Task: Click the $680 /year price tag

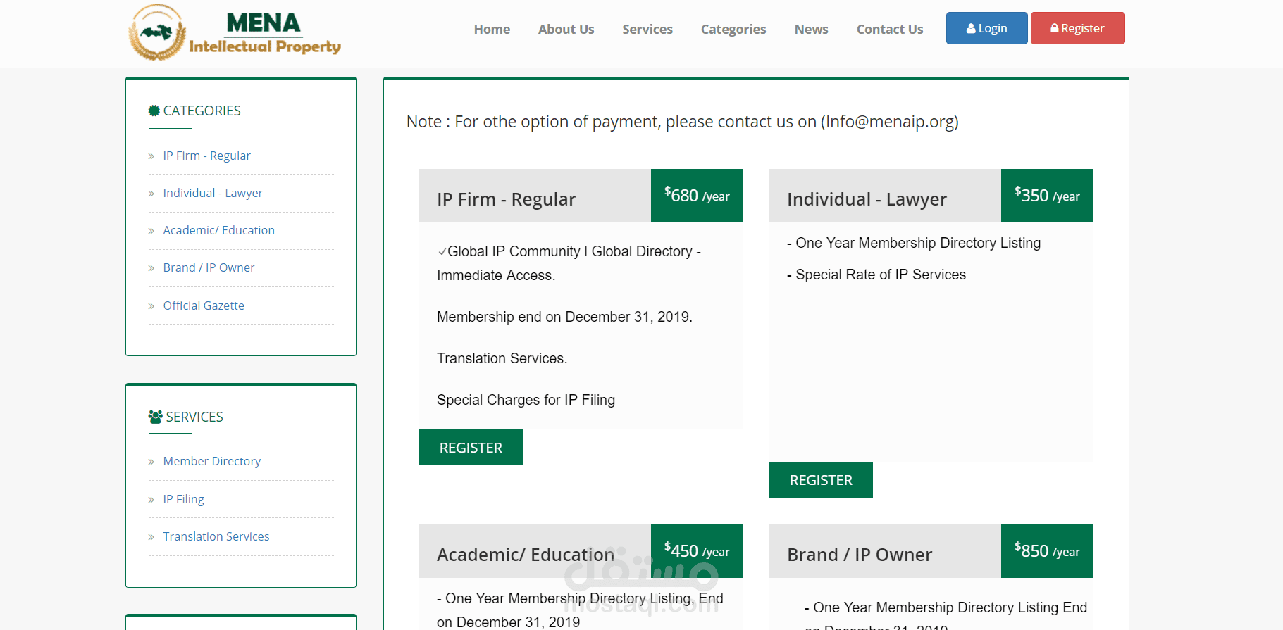Action: coord(697,195)
